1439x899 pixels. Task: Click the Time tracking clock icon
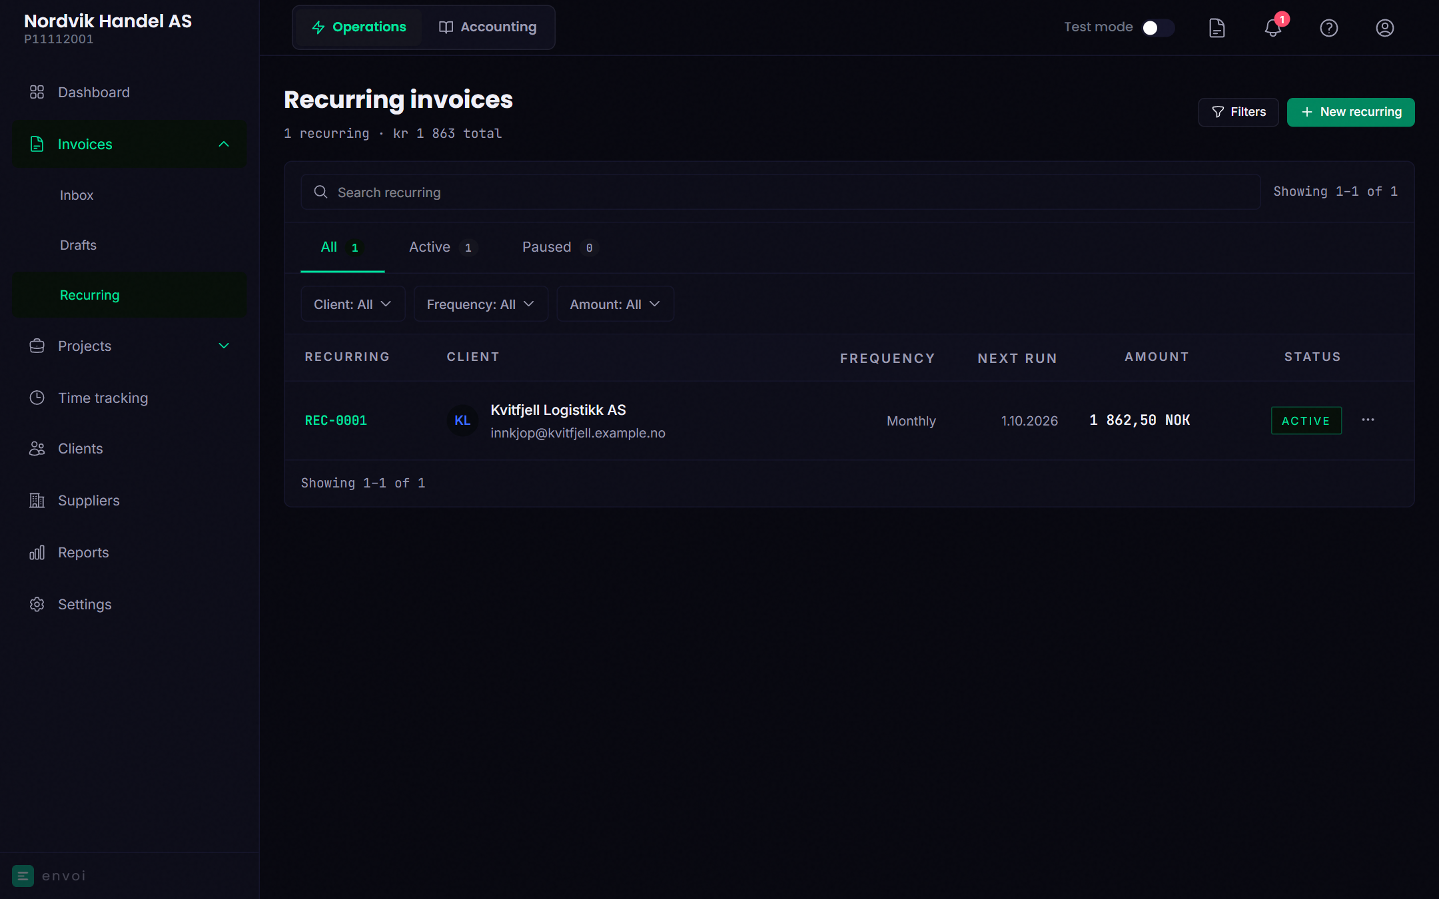pyautogui.click(x=37, y=398)
